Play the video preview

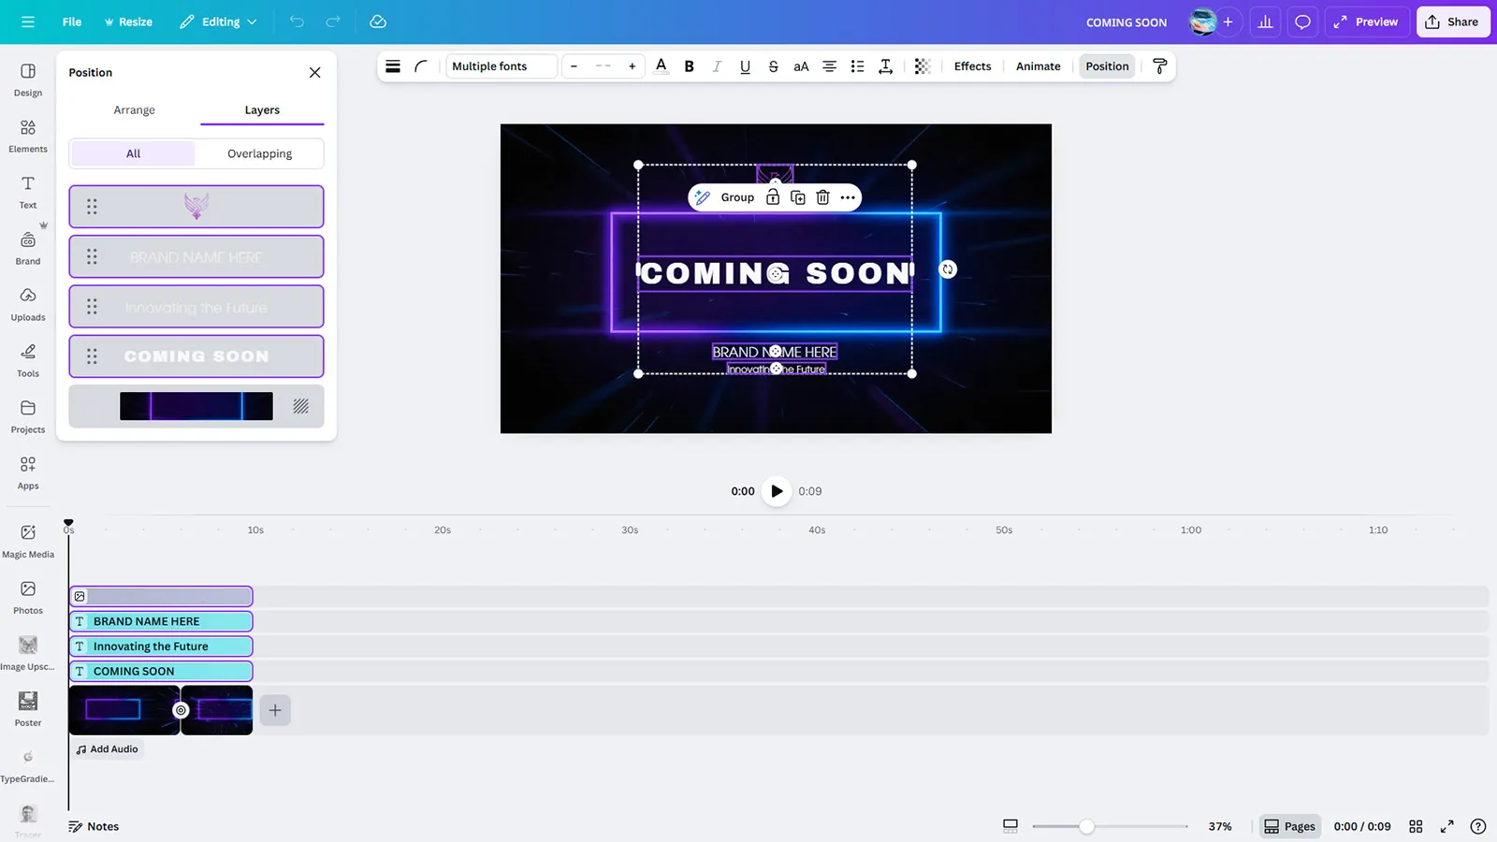coord(777,491)
